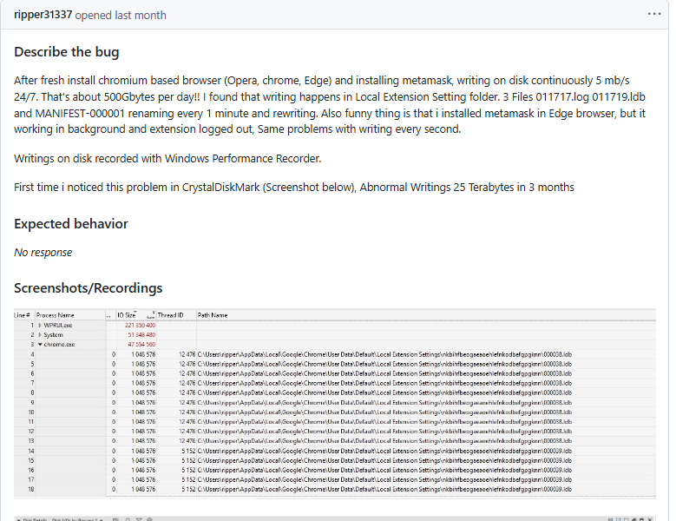
Task: Select the path cell in table line 4
Action: click(x=384, y=354)
